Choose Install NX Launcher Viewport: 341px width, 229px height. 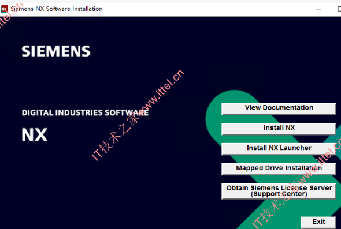pos(279,149)
